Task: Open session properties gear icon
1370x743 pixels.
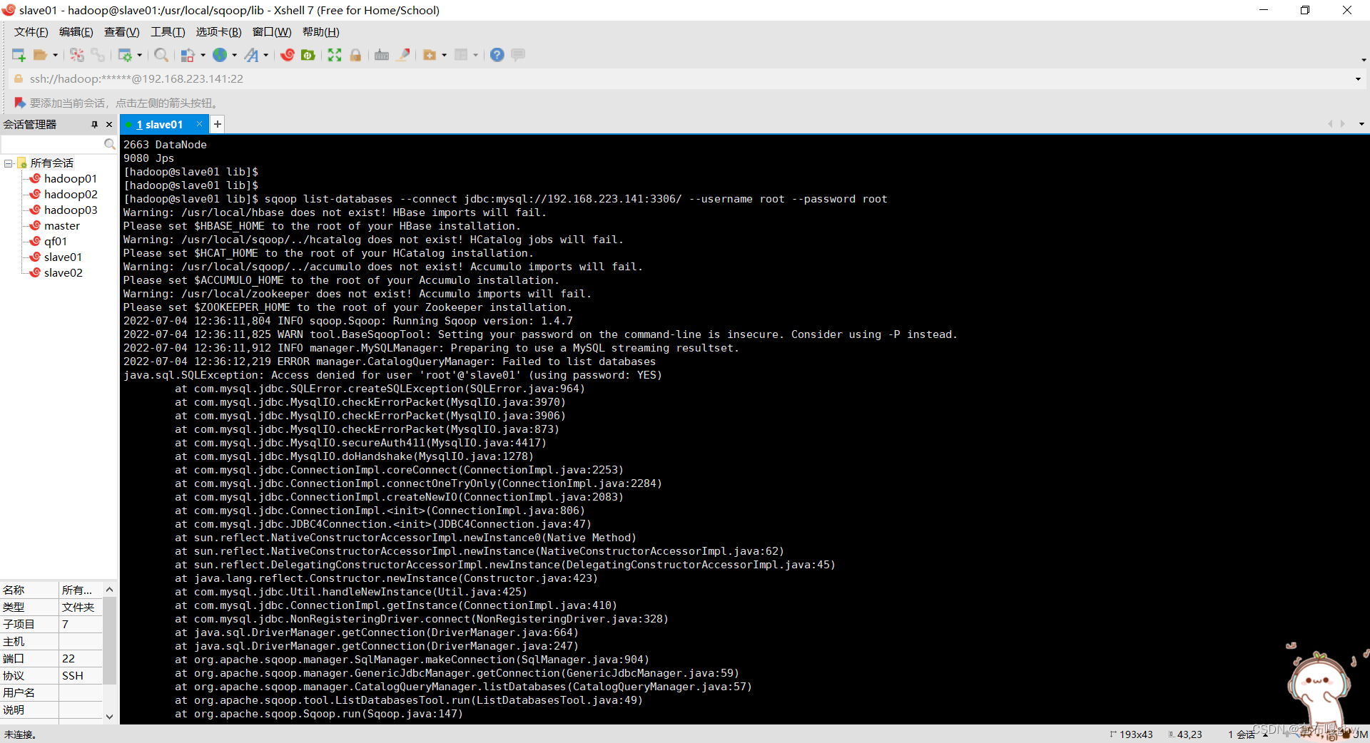Action: point(126,55)
